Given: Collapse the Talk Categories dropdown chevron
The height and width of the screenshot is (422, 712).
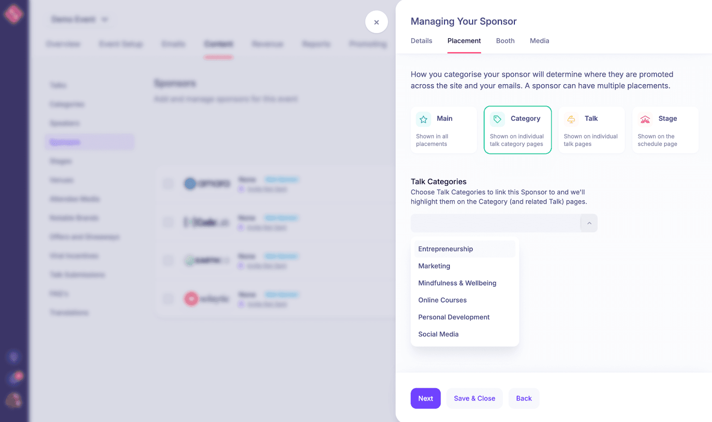Looking at the screenshot, I should point(589,223).
